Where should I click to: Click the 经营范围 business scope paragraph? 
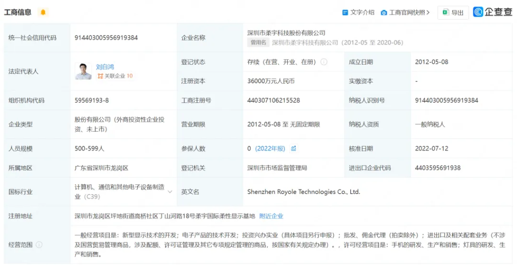pos(290,245)
